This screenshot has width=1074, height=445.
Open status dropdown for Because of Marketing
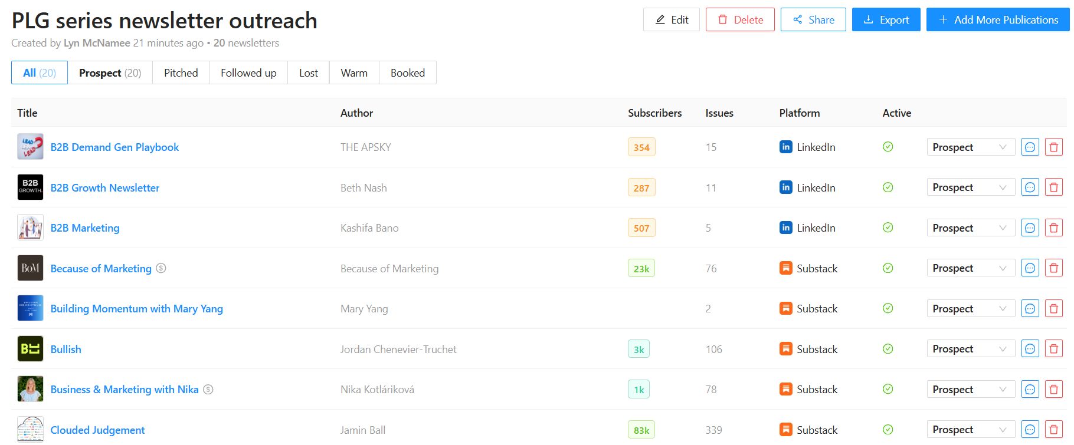(x=971, y=268)
